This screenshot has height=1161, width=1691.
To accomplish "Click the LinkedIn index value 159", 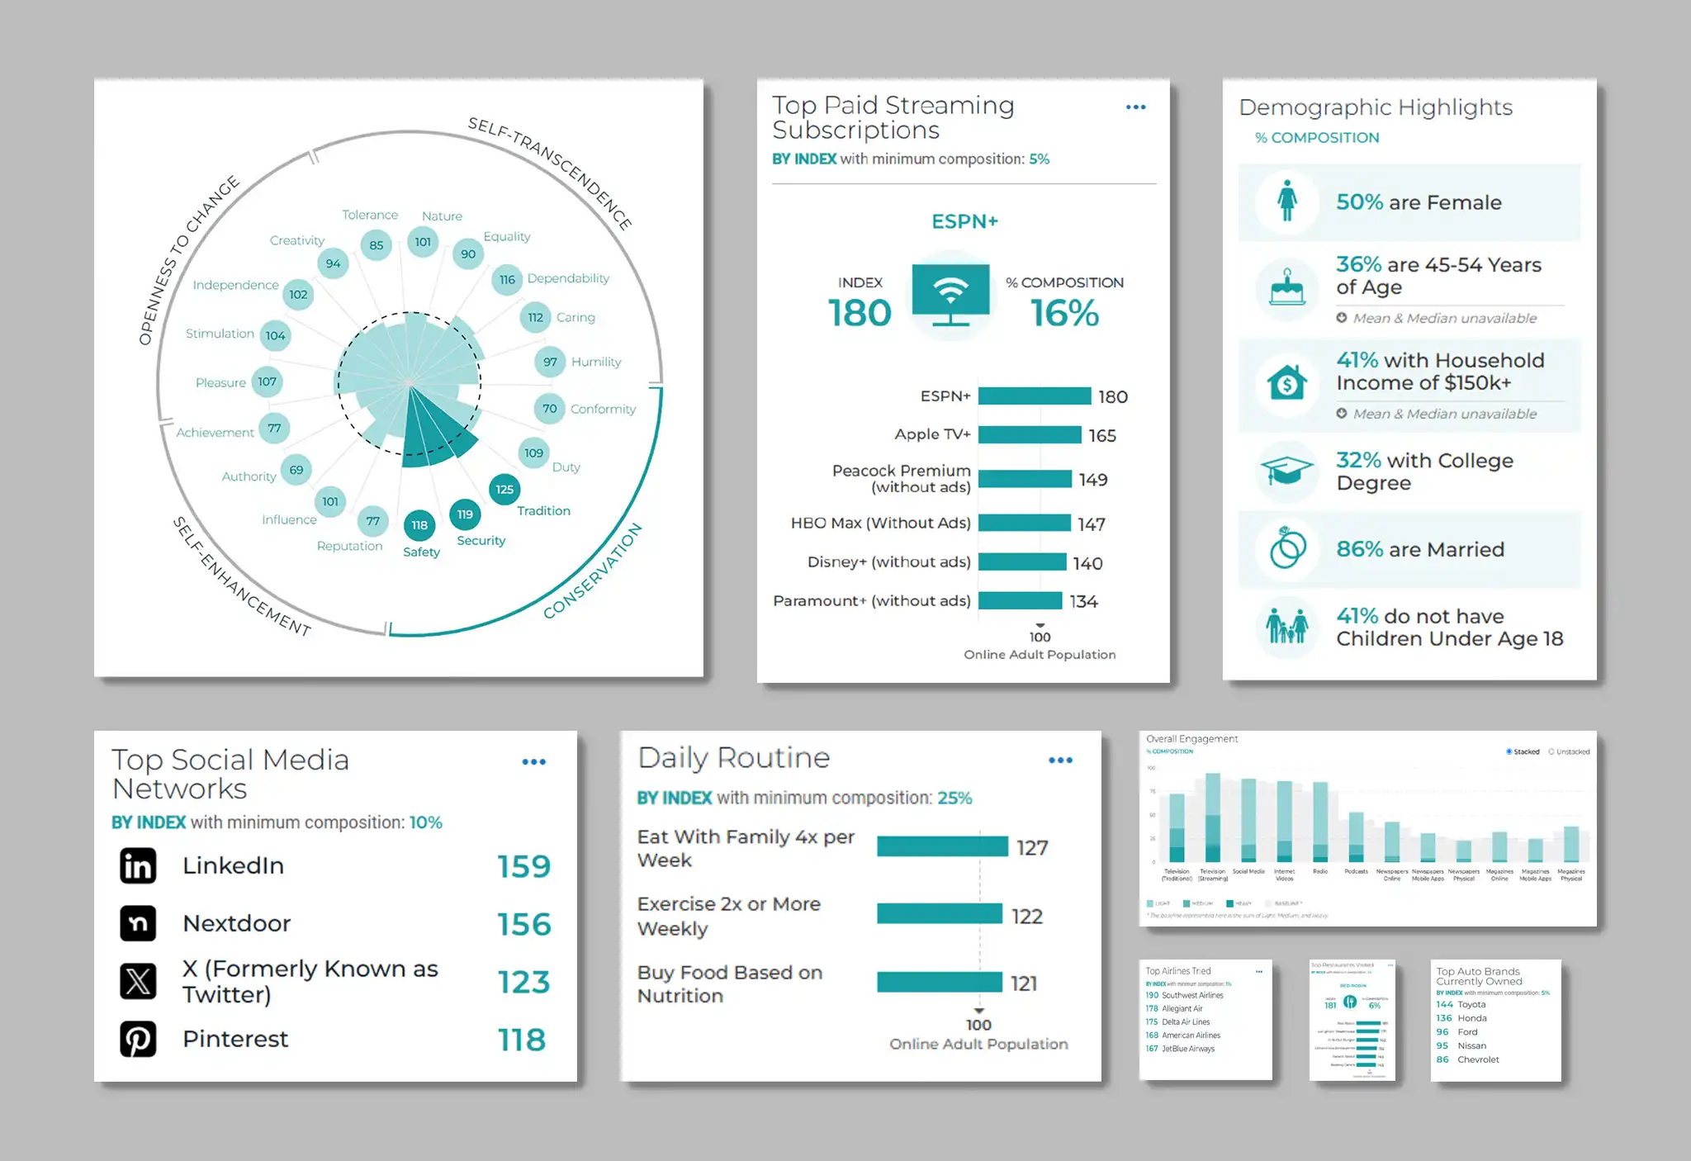I will pos(523,866).
